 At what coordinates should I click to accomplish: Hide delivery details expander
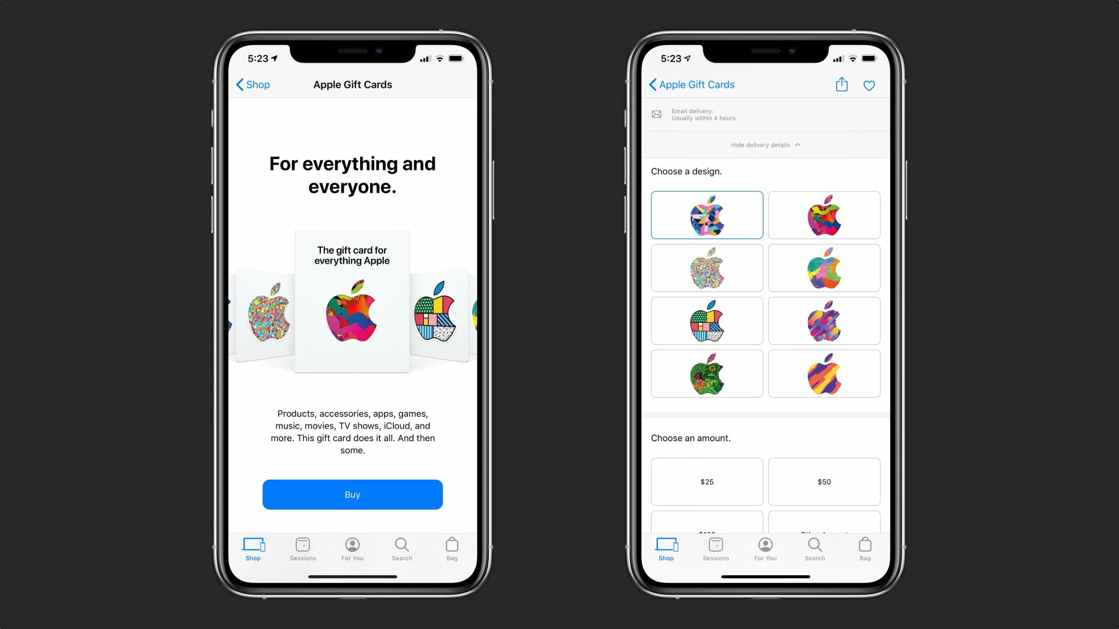[765, 145]
